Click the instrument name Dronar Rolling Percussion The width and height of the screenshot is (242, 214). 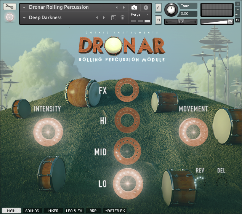point(59,7)
